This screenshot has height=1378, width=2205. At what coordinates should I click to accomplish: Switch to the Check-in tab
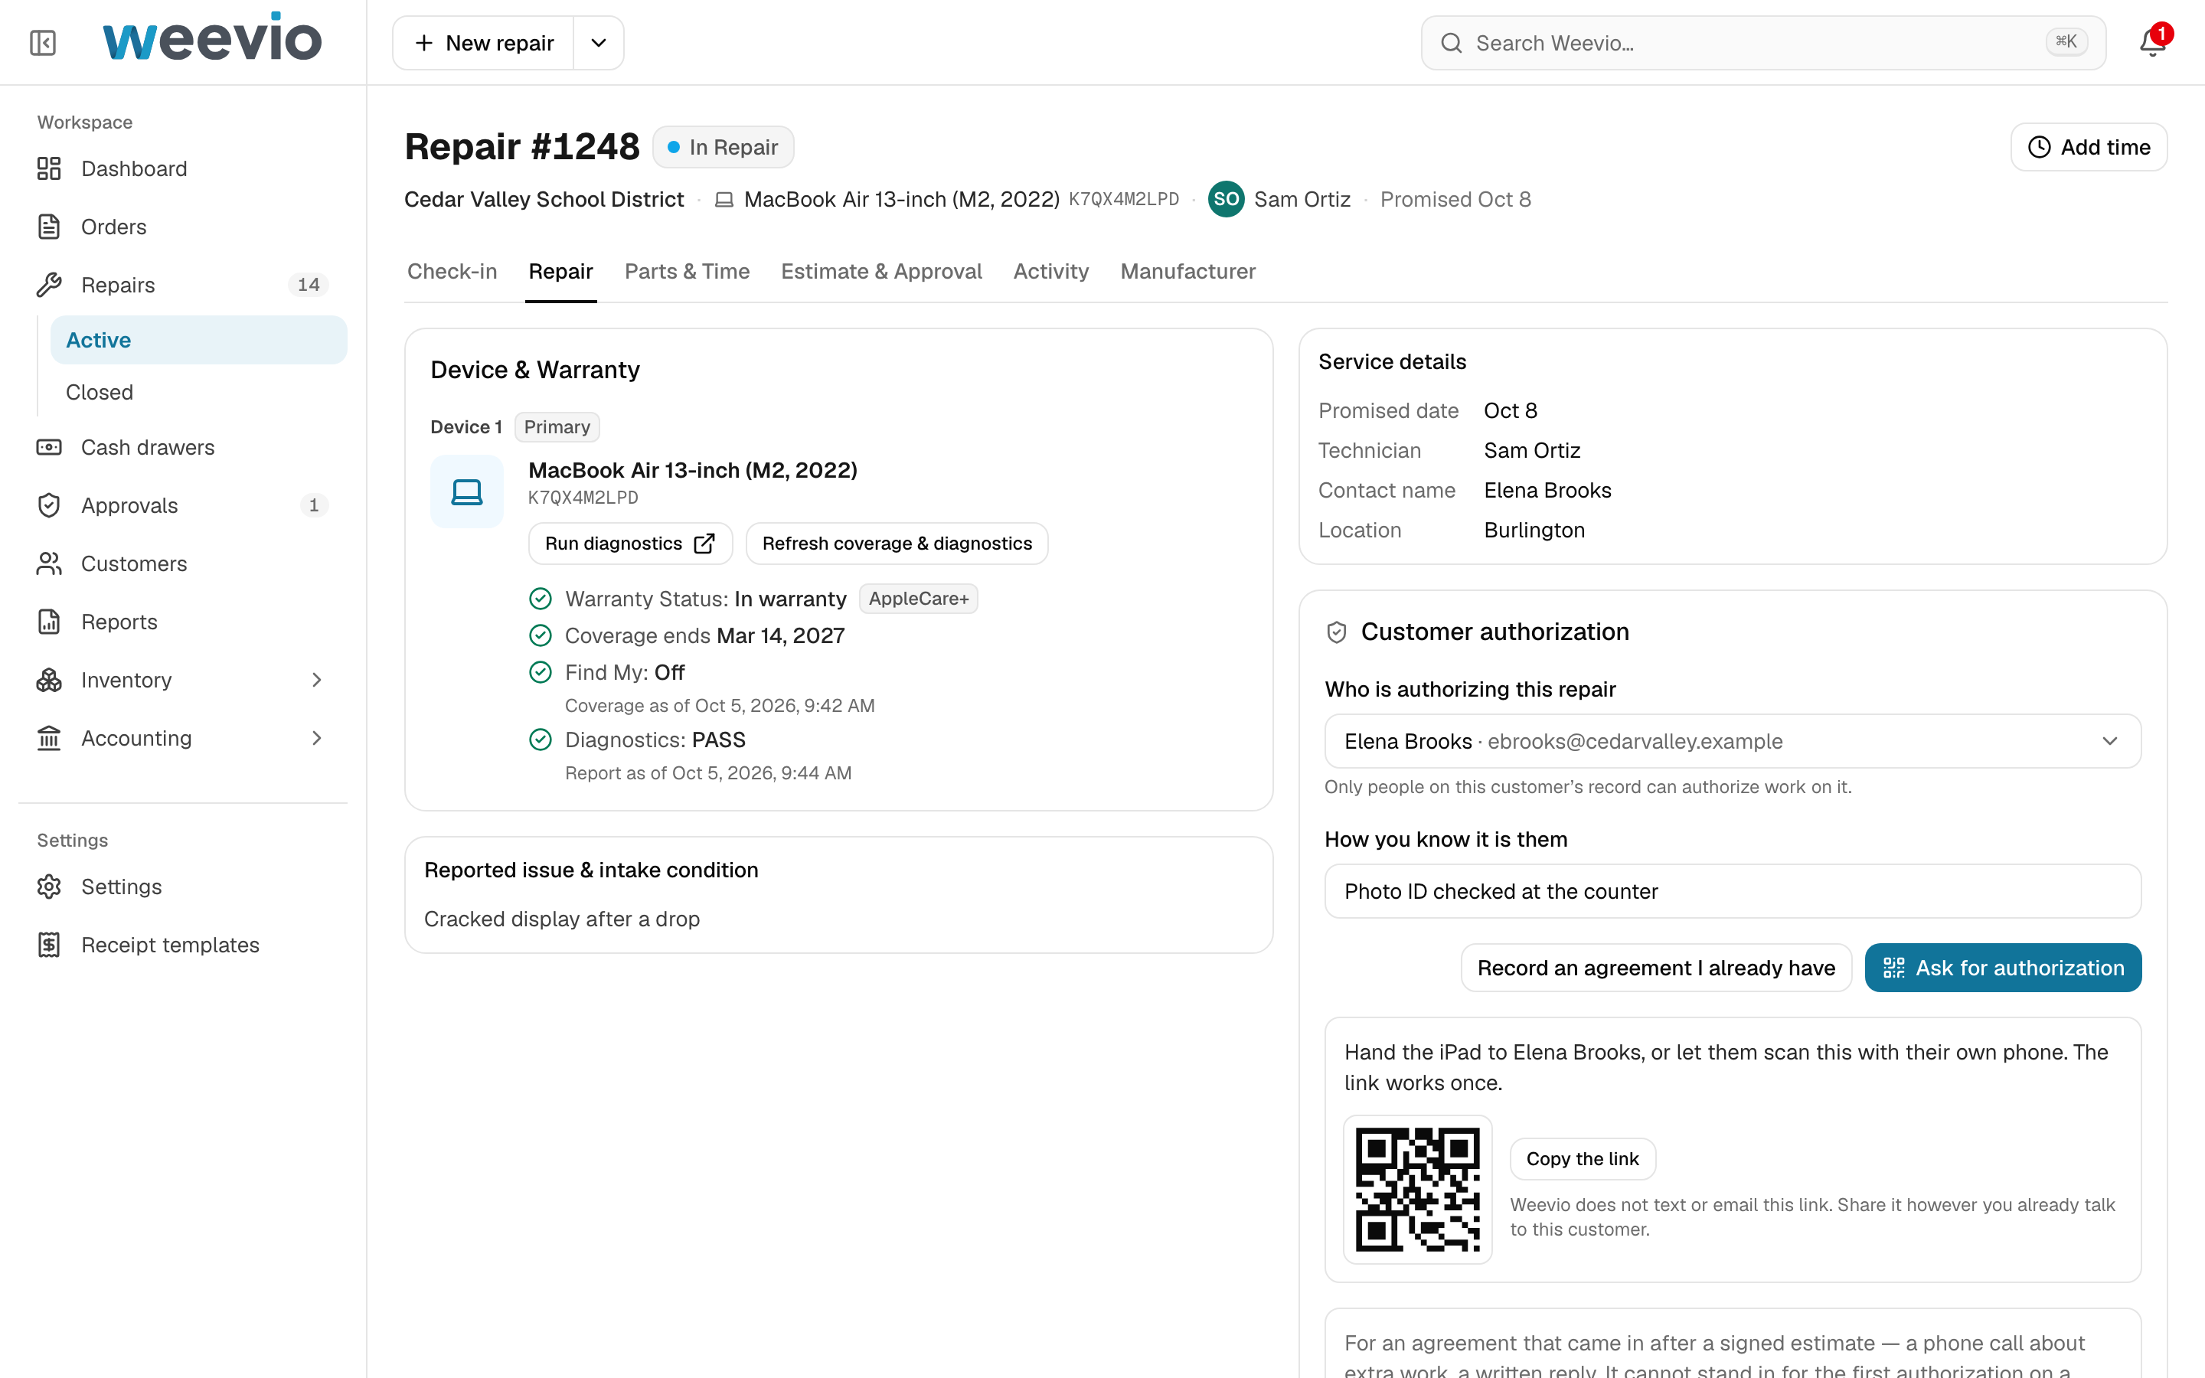(x=452, y=272)
